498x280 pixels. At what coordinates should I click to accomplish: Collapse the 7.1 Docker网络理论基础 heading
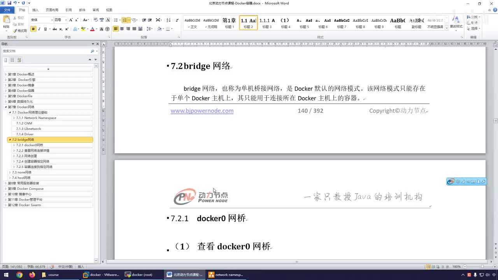(10, 112)
